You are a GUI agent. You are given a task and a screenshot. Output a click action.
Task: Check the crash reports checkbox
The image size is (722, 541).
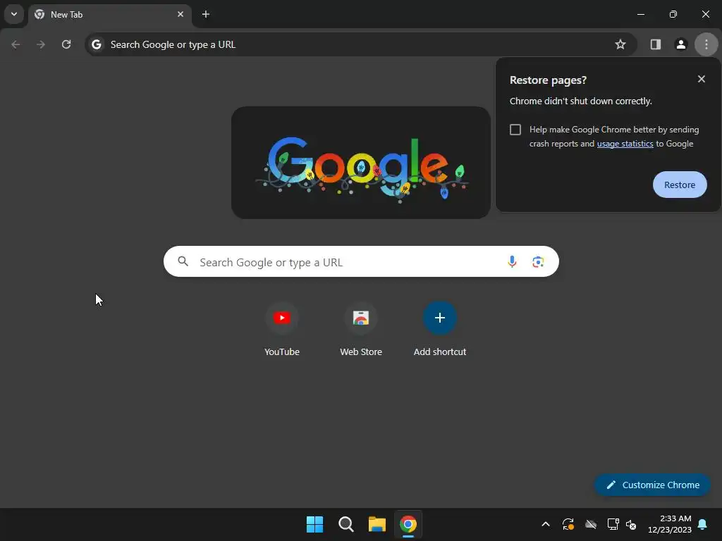click(x=515, y=130)
